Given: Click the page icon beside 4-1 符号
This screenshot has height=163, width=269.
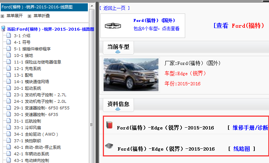Looking at the screenshot, I should coord(8,42).
